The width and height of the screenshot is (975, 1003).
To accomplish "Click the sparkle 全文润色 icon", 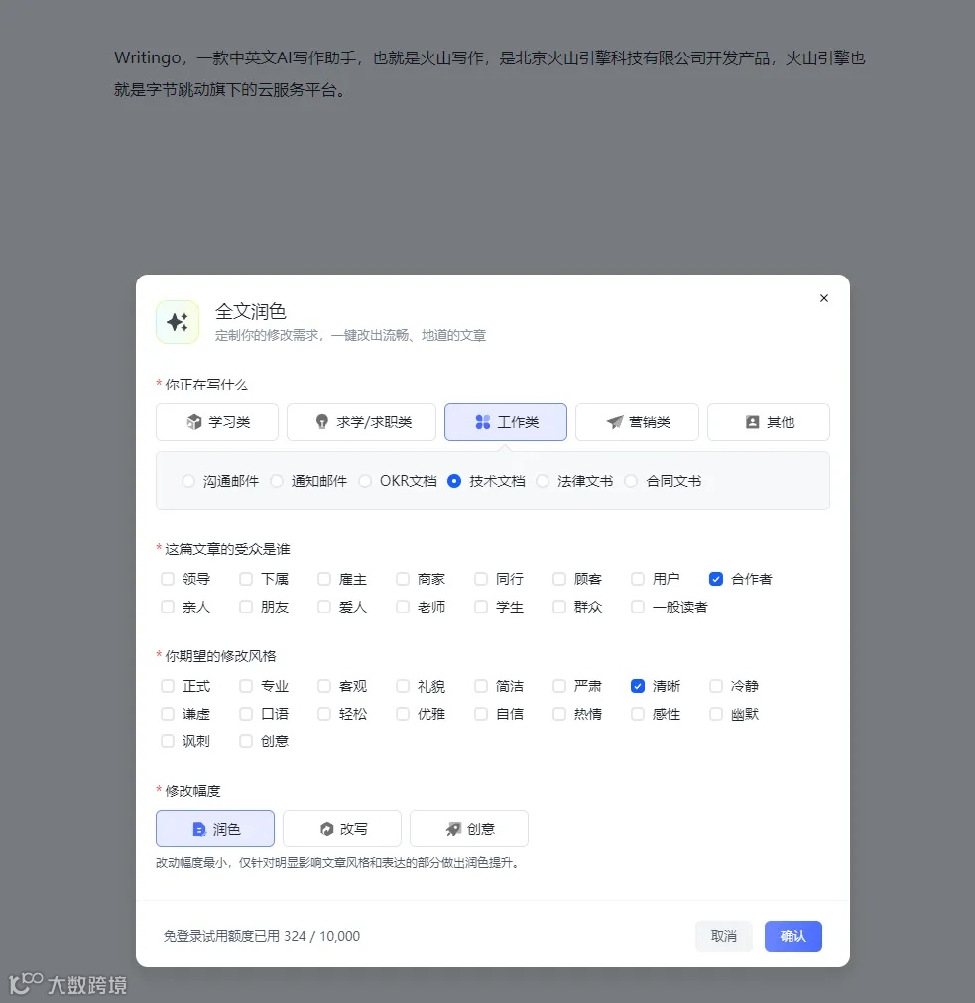I will pos(178,322).
